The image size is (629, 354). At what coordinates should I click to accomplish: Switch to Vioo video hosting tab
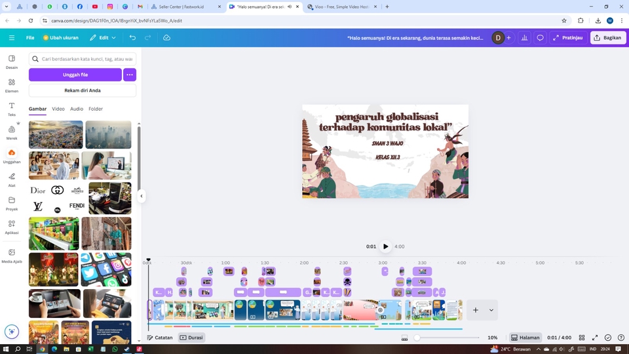click(x=342, y=7)
